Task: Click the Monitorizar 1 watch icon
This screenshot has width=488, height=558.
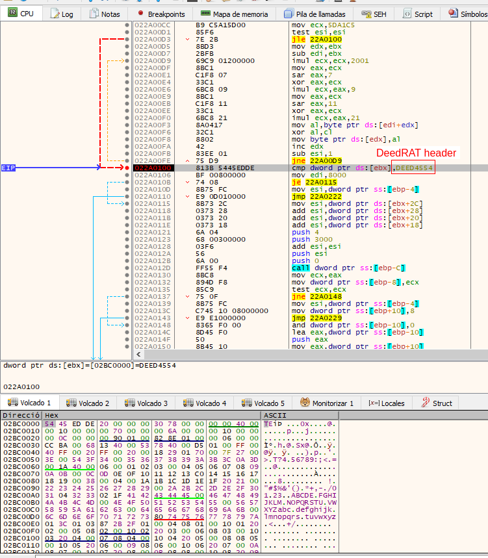Action: [x=305, y=403]
